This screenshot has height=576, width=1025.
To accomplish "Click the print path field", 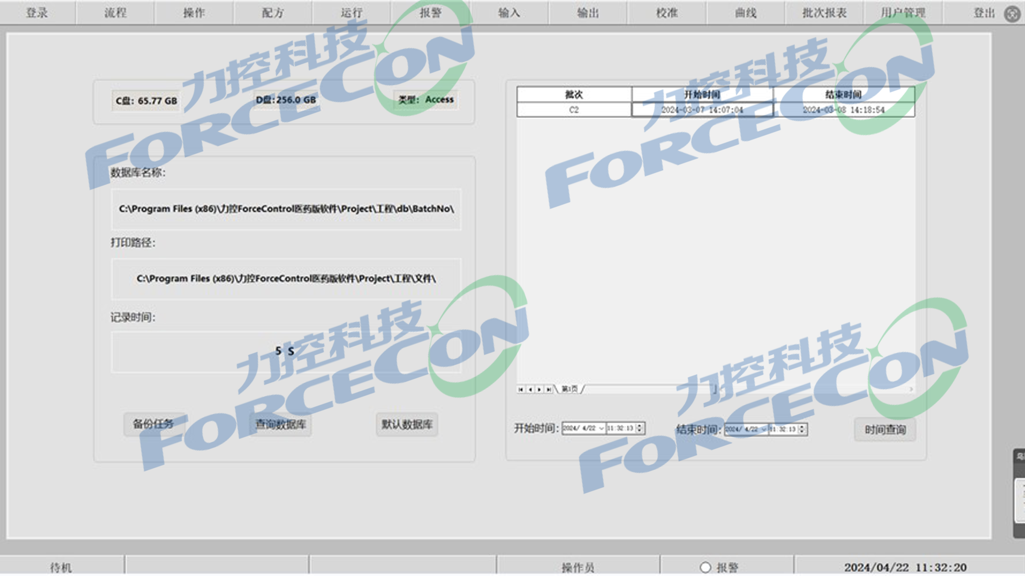I will [x=286, y=279].
